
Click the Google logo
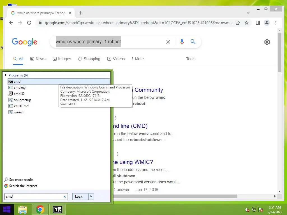click(x=25, y=42)
